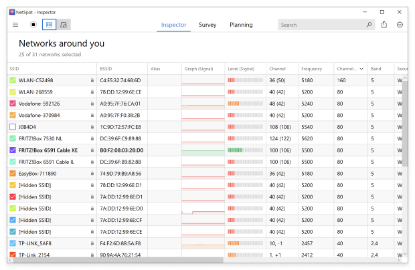Image resolution: width=415 pixels, height=270 pixels.
Task: Uncheck the WLAN-C52498 network
Action: click(13, 80)
